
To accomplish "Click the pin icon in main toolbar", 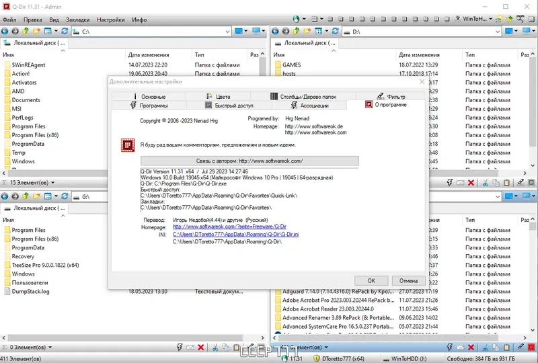I will point(510,19).
